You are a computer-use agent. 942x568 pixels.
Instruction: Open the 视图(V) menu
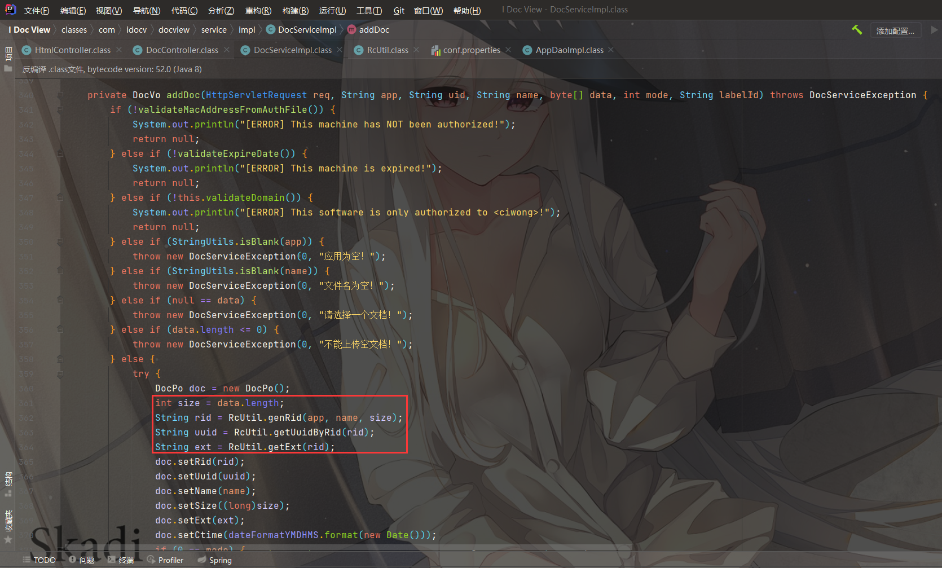(x=109, y=10)
